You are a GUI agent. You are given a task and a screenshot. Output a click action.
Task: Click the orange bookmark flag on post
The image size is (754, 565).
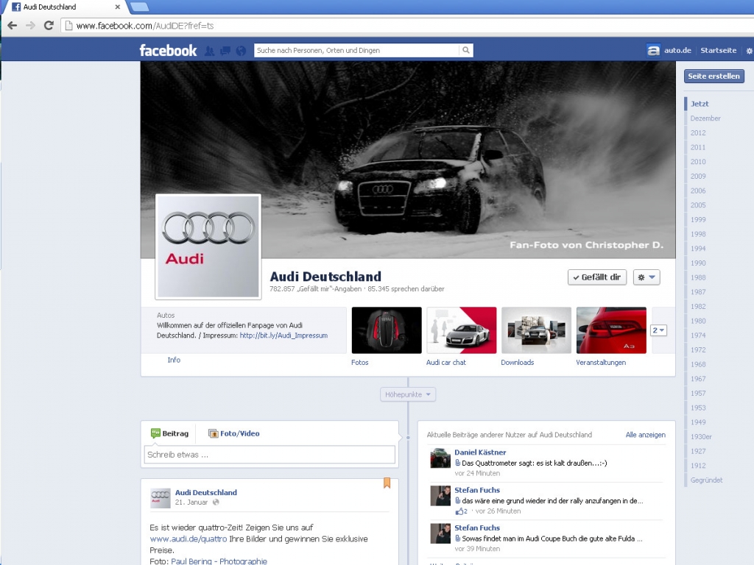click(387, 483)
